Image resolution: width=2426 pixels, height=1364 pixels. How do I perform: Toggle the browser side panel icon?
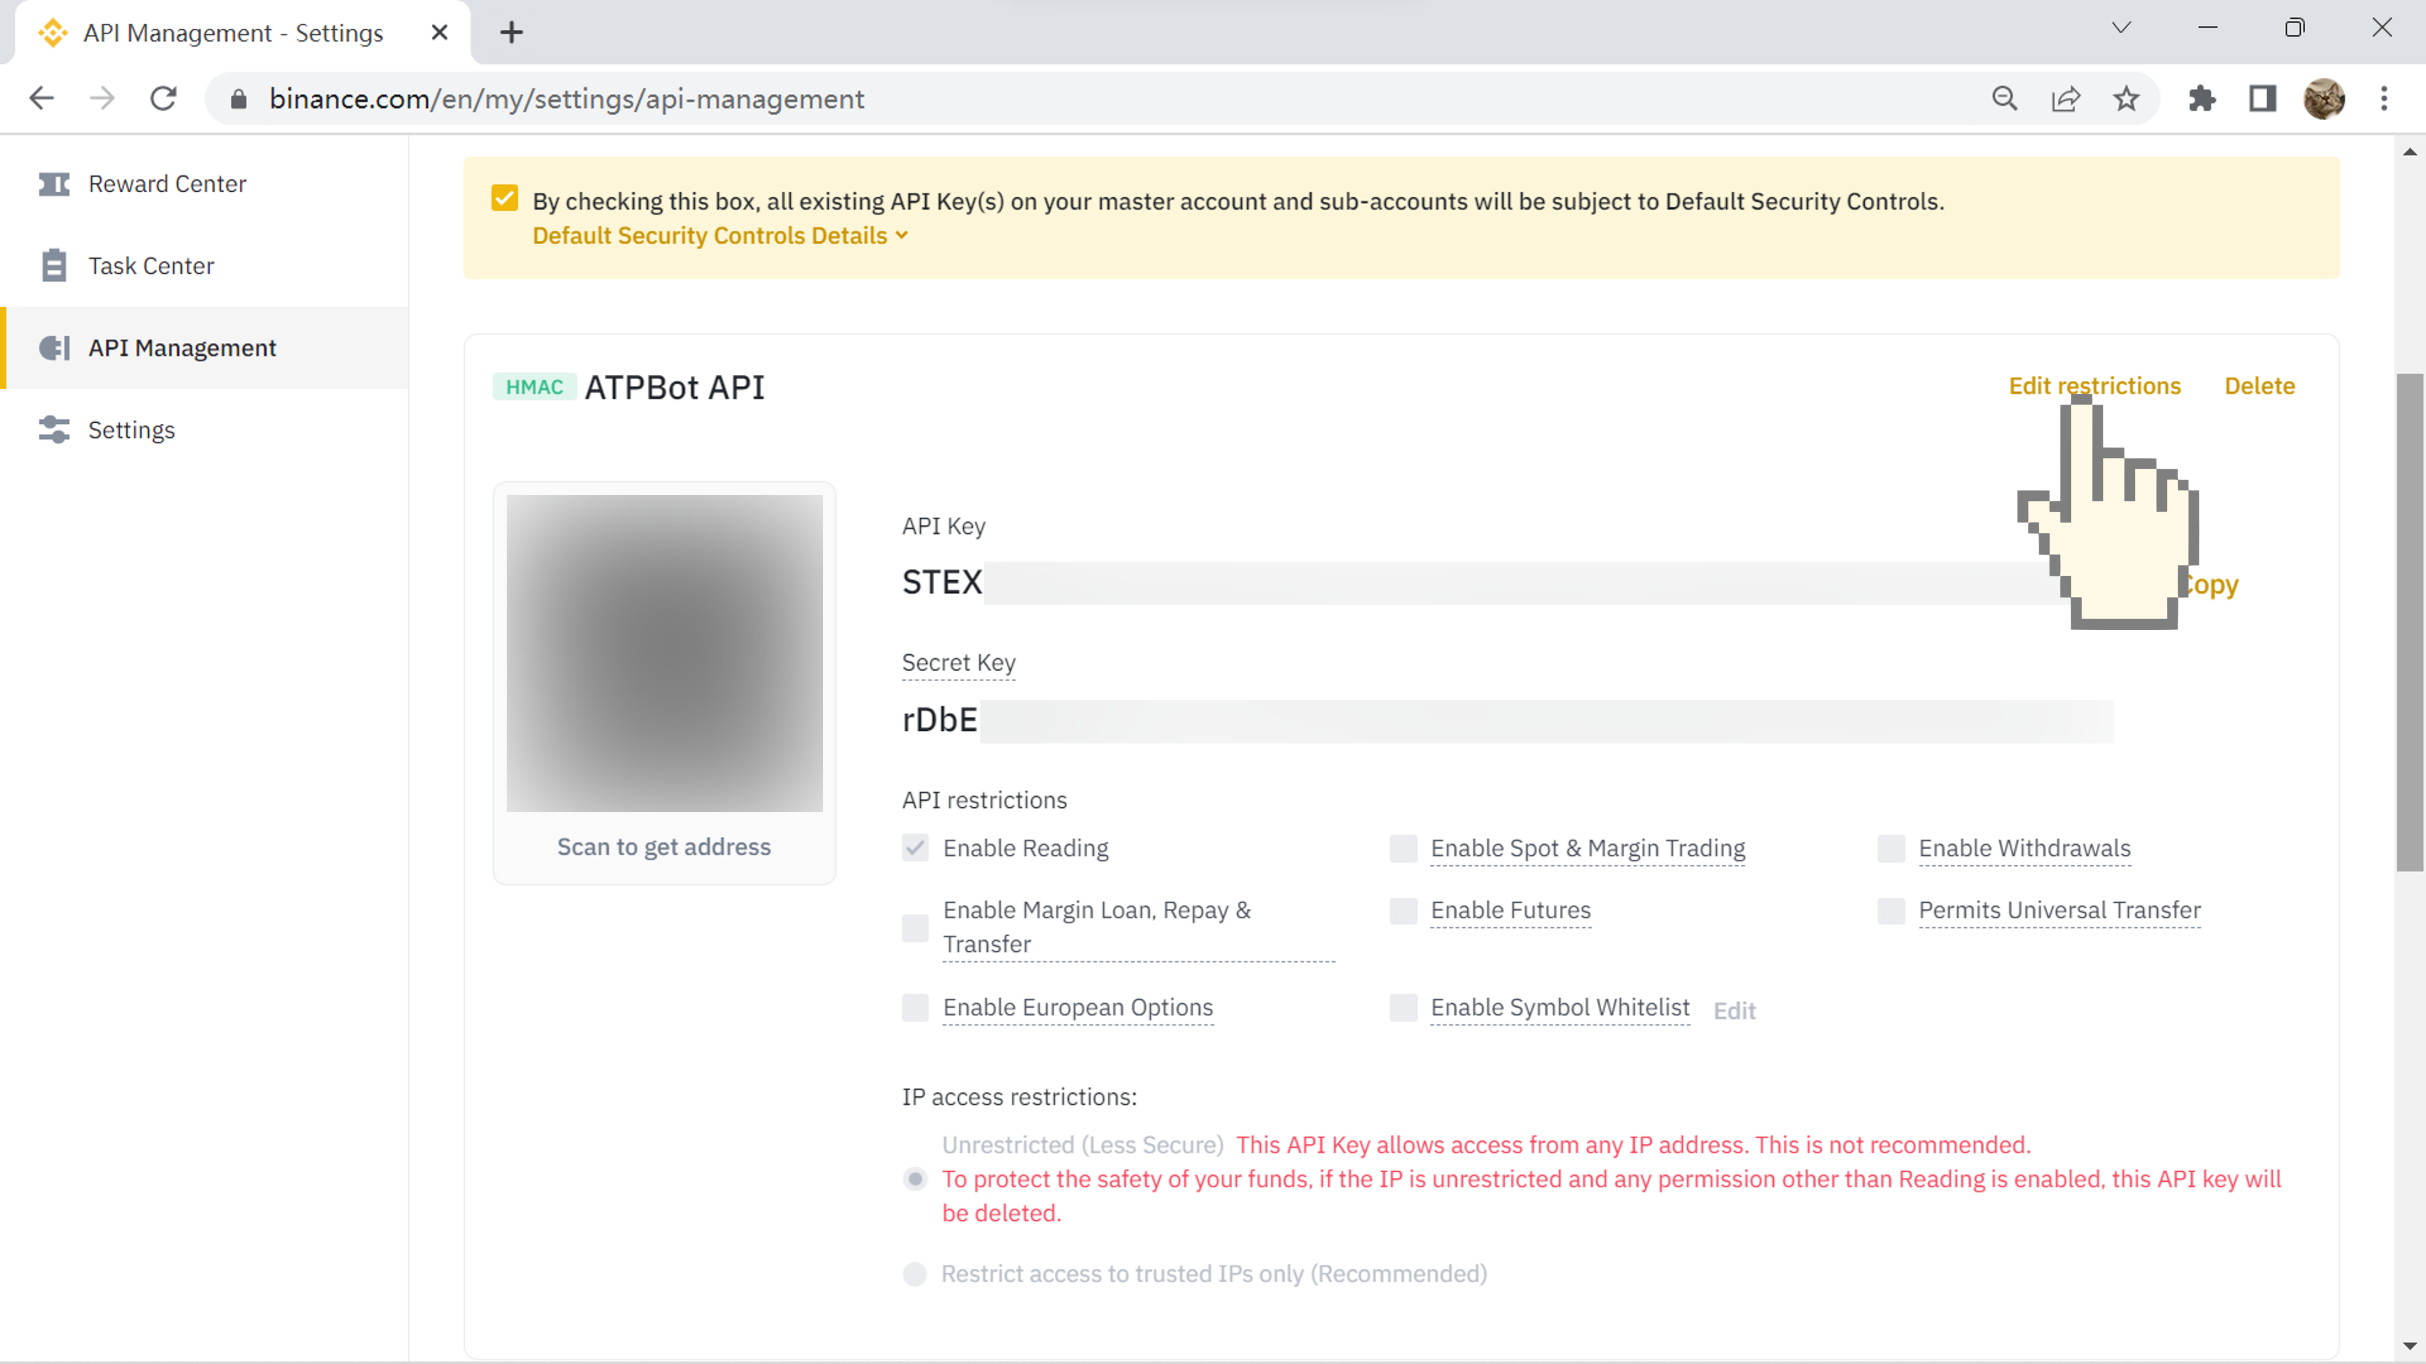(x=2262, y=99)
